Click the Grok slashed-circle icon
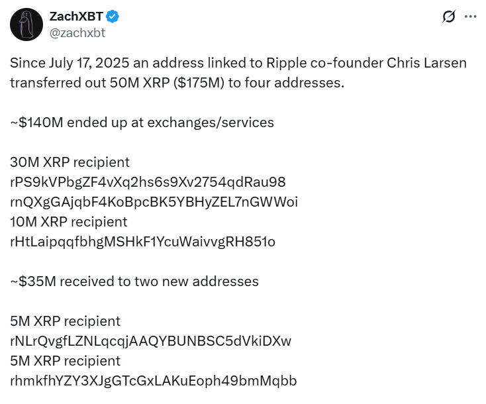Screen dimensions: 486x404 click(x=449, y=17)
